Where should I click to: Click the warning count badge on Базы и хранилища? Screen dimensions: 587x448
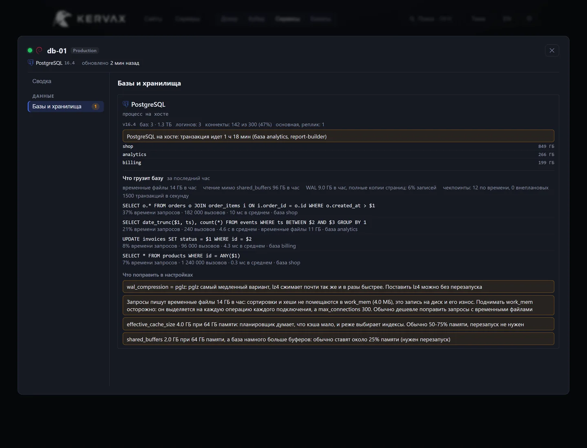point(95,106)
